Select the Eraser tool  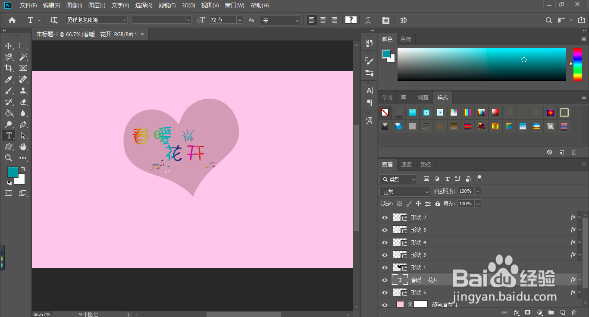click(x=23, y=102)
